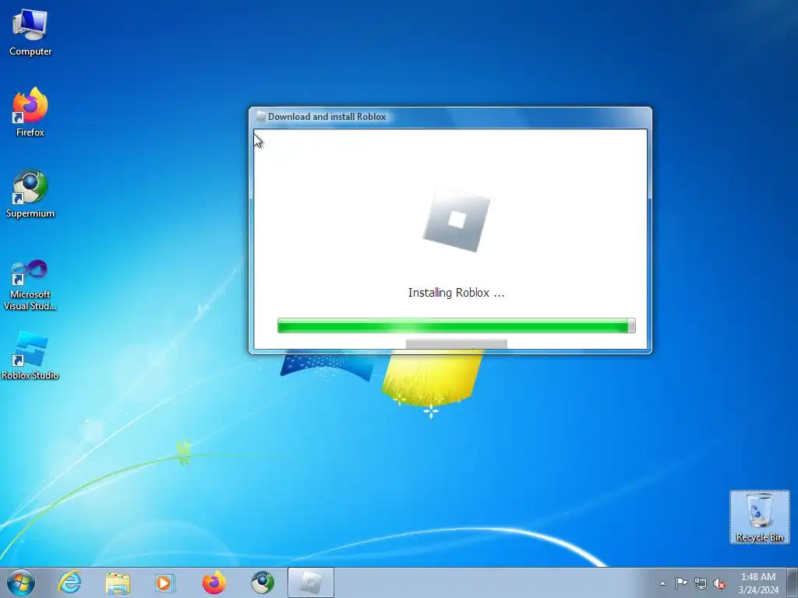This screenshot has height=598, width=798.
Task: Select the Recycle Bin icon
Action: coord(759,517)
